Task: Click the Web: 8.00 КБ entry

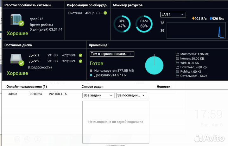Action: click(x=189, y=63)
